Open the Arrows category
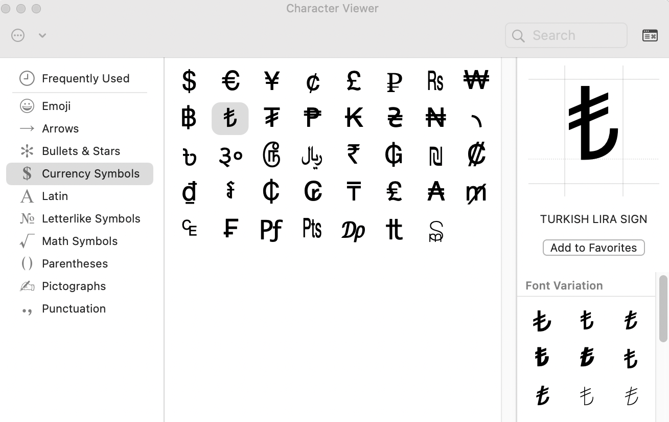The height and width of the screenshot is (422, 669). (x=60, y=128)
